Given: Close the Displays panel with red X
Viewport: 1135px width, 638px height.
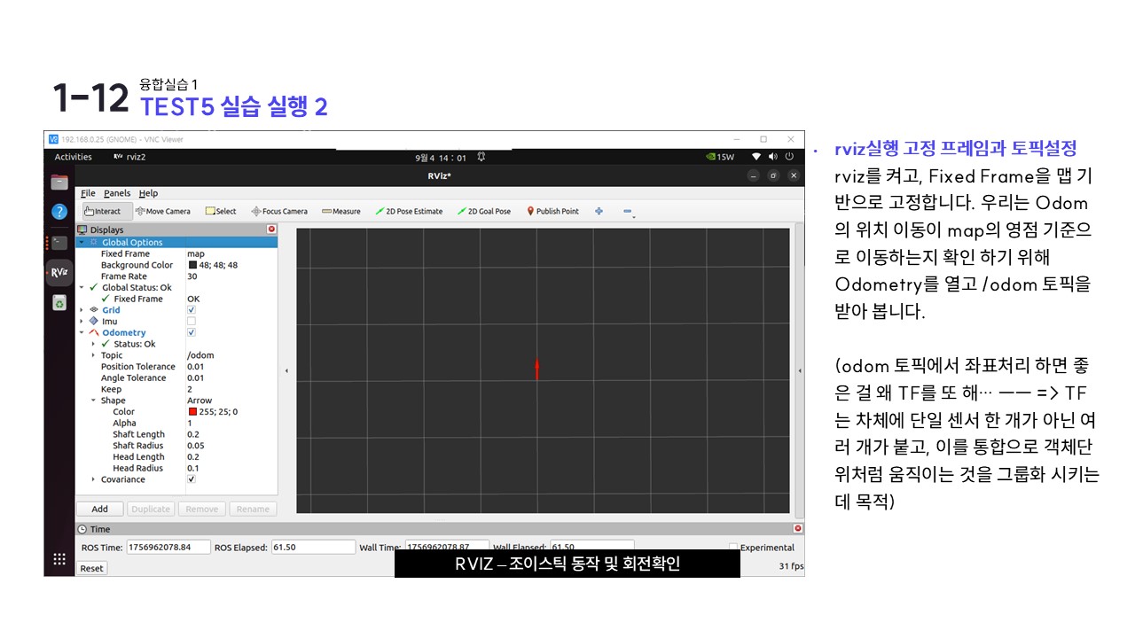Looking at the screenshot, I should [271, 230].
